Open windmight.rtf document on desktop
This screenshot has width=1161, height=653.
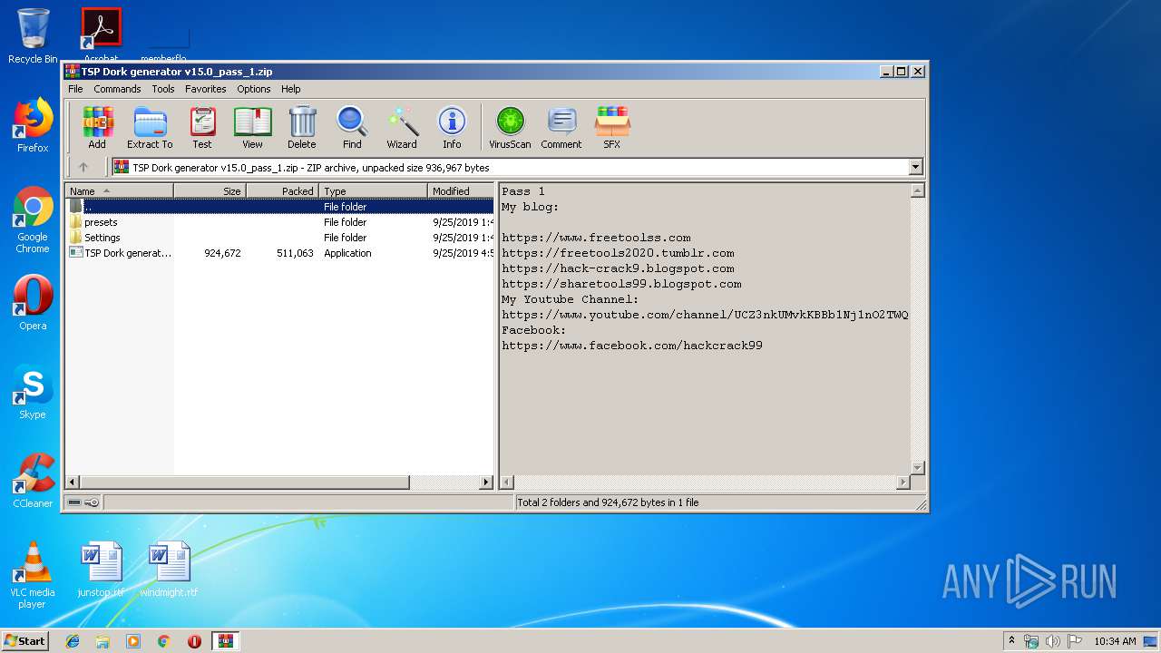169,570
